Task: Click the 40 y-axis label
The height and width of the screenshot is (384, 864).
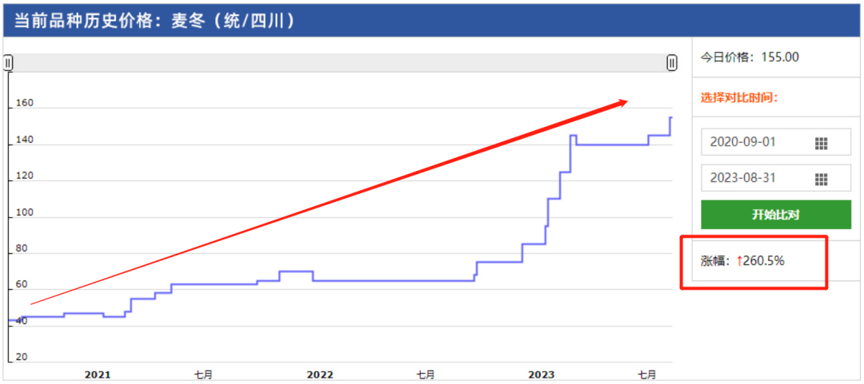Action: (x=22, y=321)
